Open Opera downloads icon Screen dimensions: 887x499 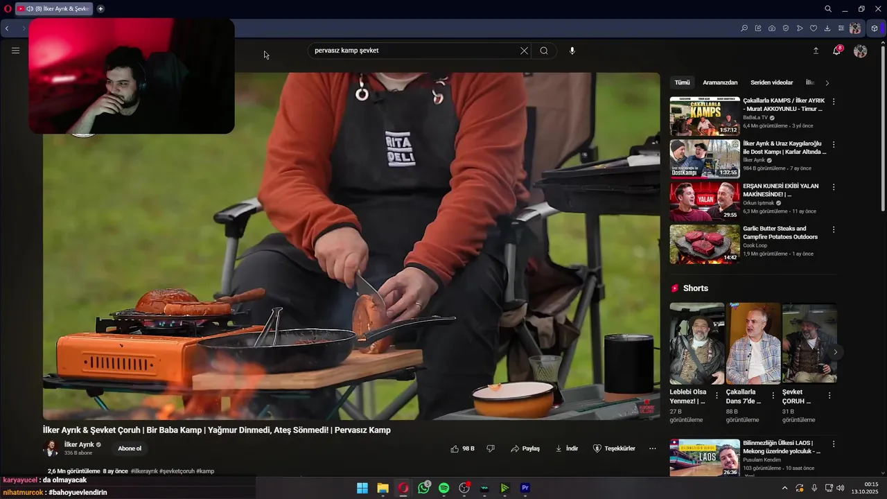tap(827, 28)
